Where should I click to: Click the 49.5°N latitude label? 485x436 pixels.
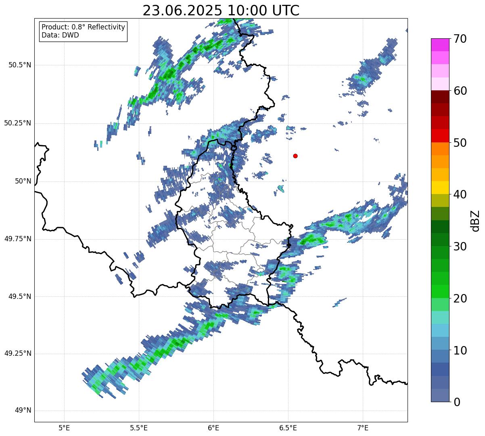20,296
